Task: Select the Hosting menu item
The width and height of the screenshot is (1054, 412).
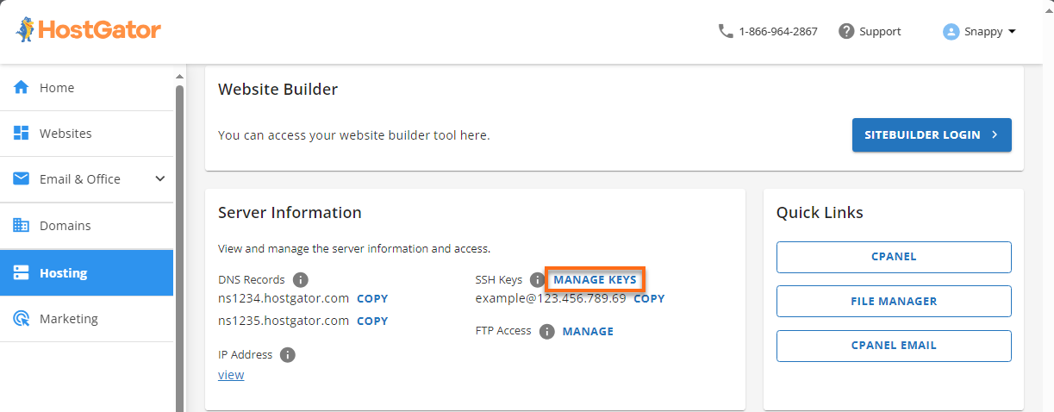Action: point(86,273)
